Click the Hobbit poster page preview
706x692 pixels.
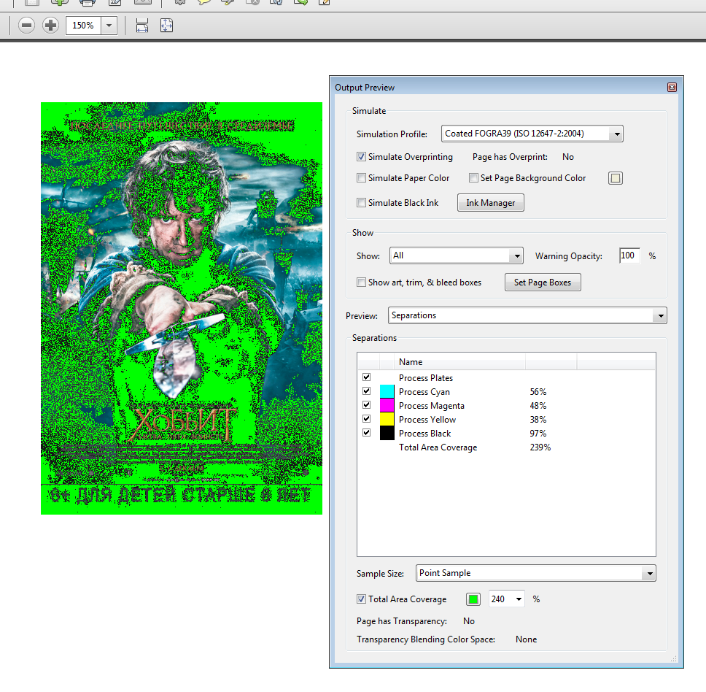(x=182, y=308)
